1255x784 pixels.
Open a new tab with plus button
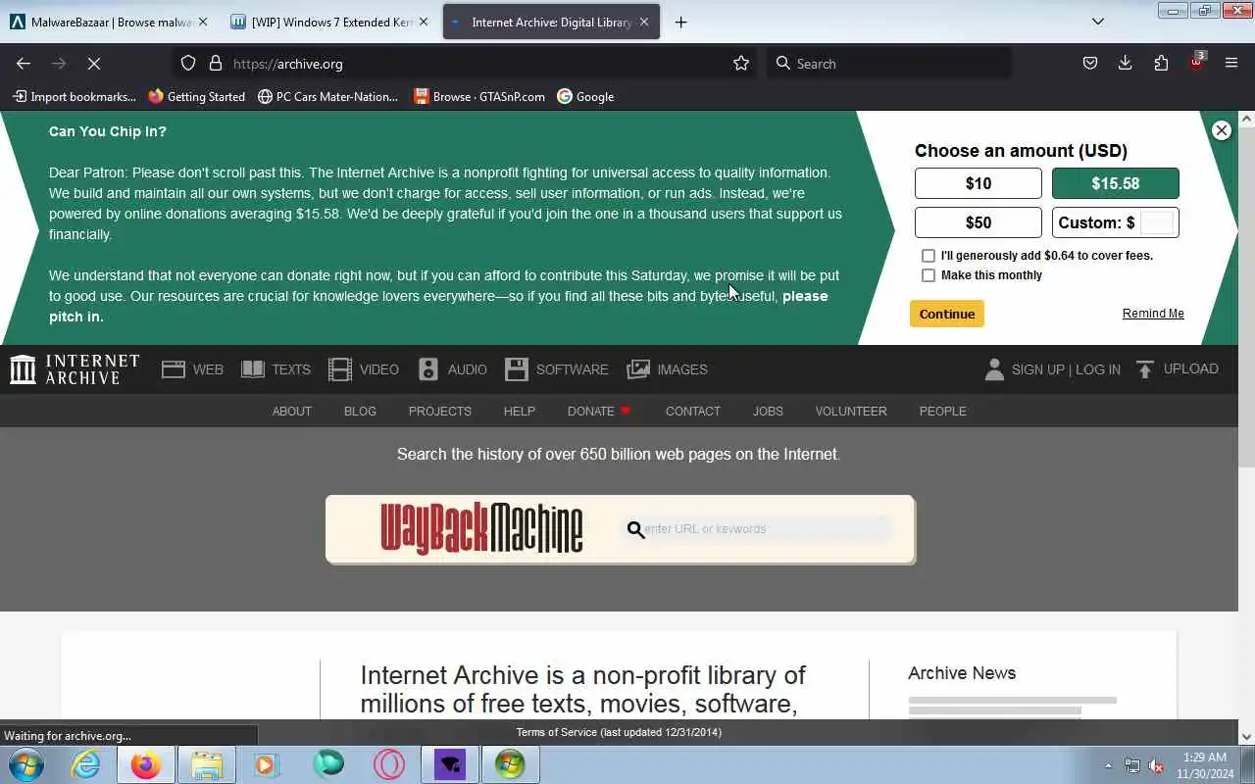point(680,22)
